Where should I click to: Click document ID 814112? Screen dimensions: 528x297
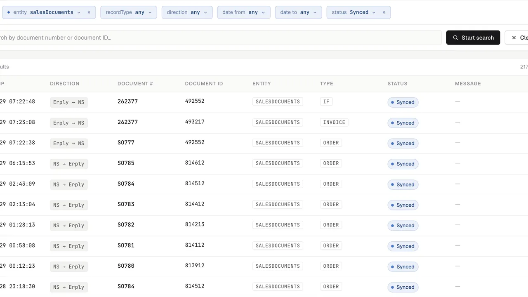[195, 245]
